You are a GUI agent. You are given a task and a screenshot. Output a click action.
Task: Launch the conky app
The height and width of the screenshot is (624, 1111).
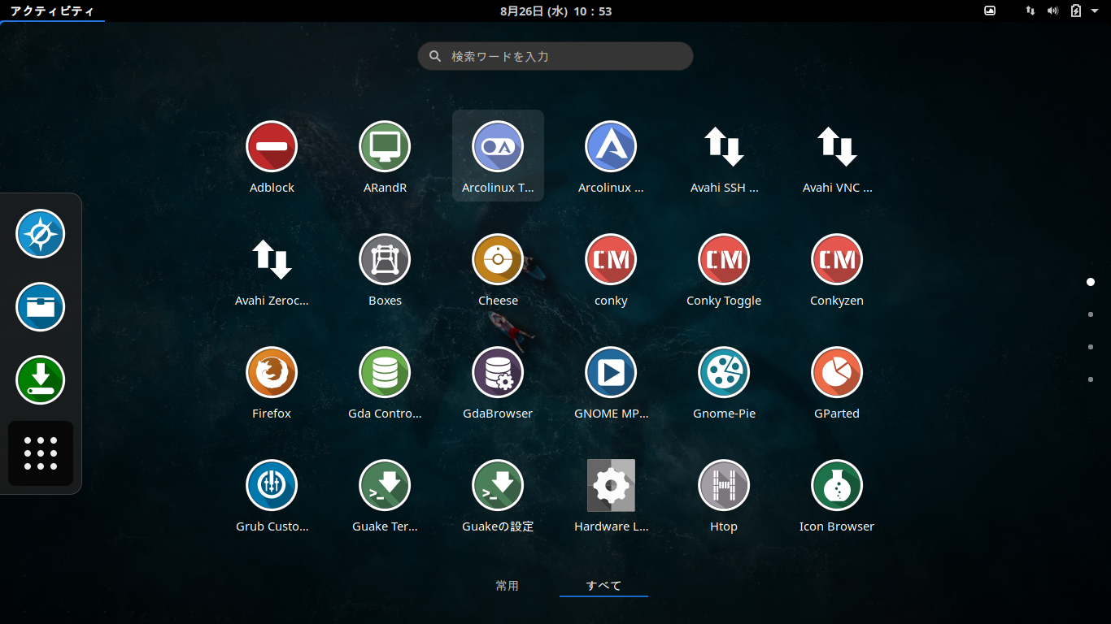tap(611, 260)
